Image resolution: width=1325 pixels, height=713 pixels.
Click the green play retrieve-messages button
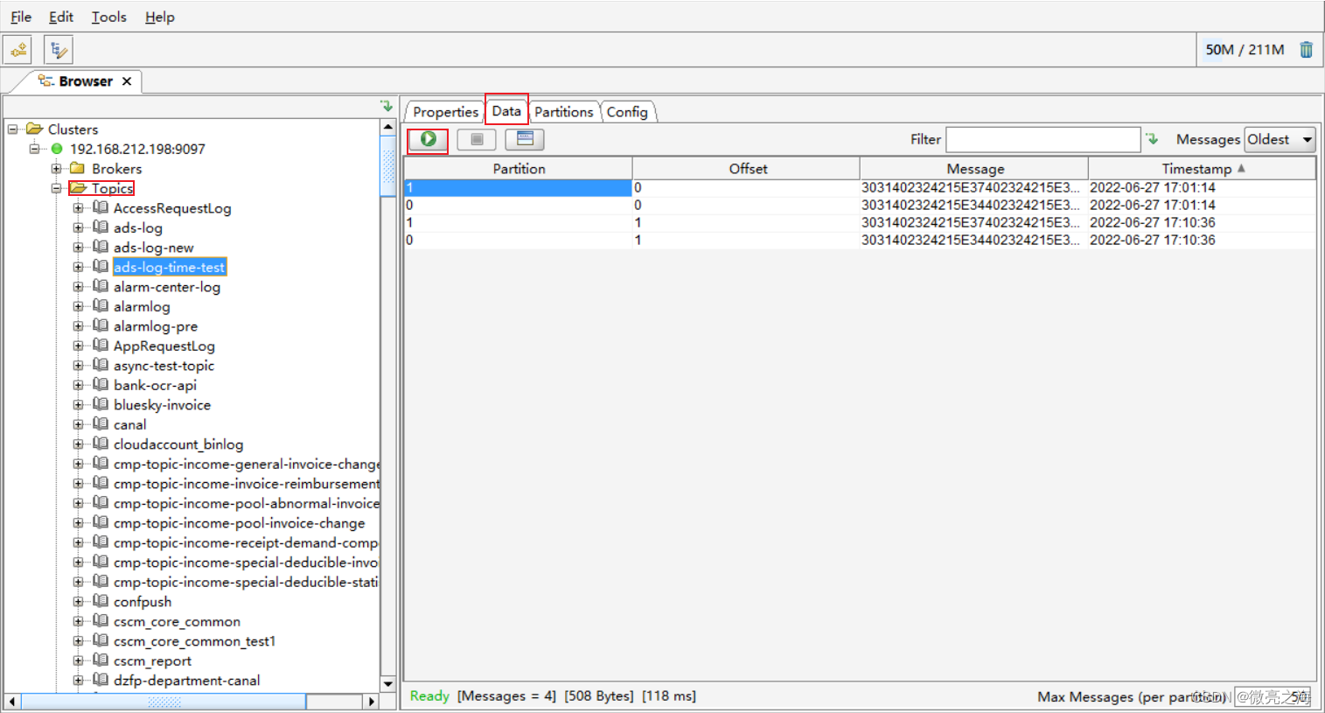pos(428,139)
